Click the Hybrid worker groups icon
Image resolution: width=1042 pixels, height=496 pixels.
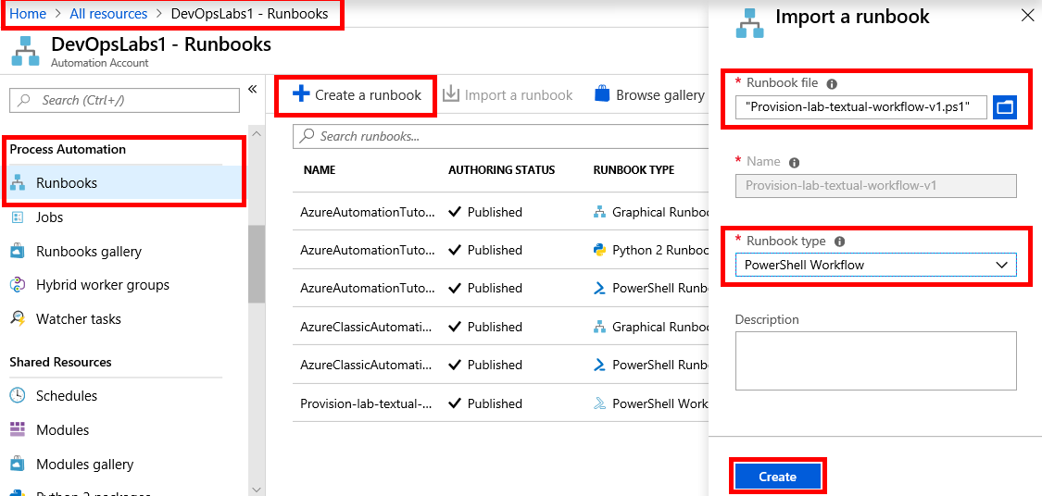18,285
